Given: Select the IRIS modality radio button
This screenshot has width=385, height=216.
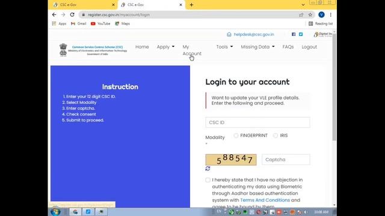Looking at the screenshot, I should pos(276,136).
